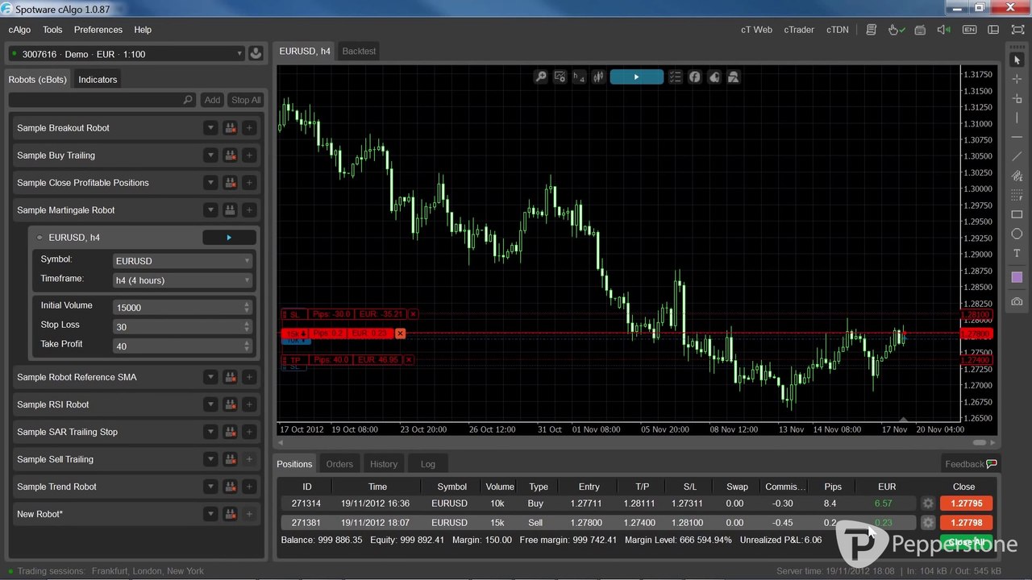
Task: Expand Sample Sell Trailing options arrow
Action: [x=210, y=459]
